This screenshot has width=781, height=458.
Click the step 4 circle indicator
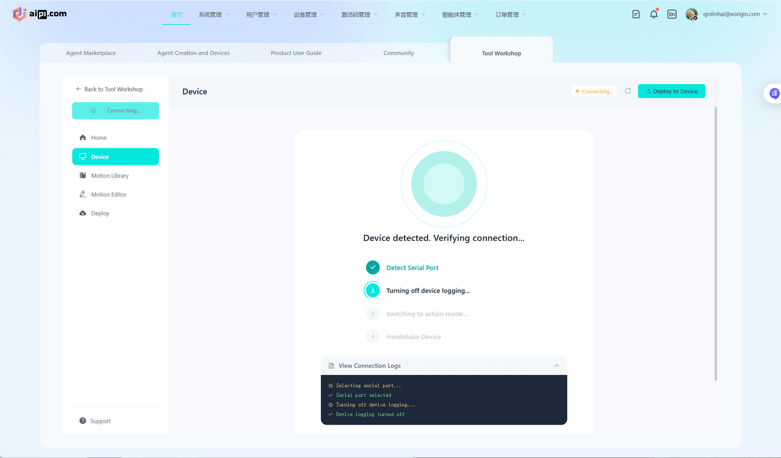[x=373, y=337]
